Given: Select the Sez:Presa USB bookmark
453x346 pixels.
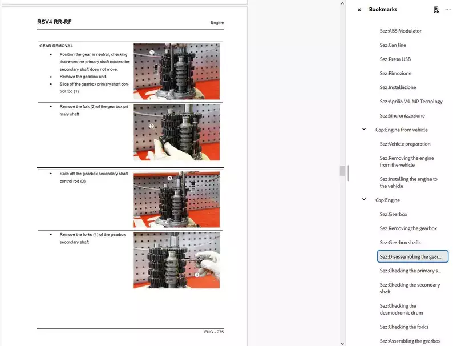Looking at the screenshot, I should pos(395,59).
